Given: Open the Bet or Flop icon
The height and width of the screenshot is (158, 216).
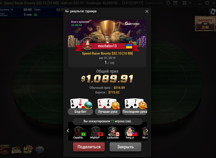Looking at the screenshot, I should pyautogui.click(x=28, y=150).
